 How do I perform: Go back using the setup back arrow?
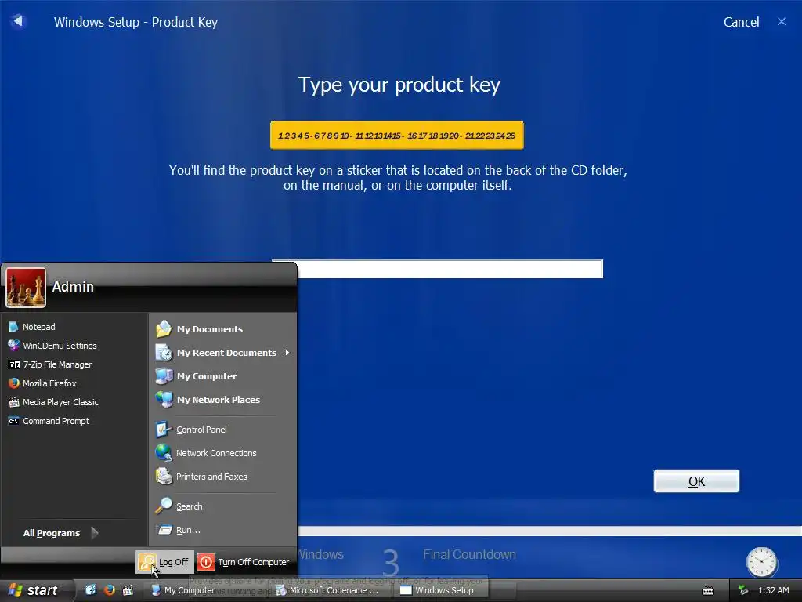[x=18, y=21]
